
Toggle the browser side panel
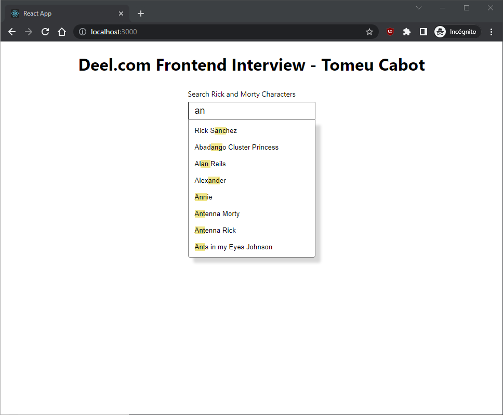tap(423, 32)
